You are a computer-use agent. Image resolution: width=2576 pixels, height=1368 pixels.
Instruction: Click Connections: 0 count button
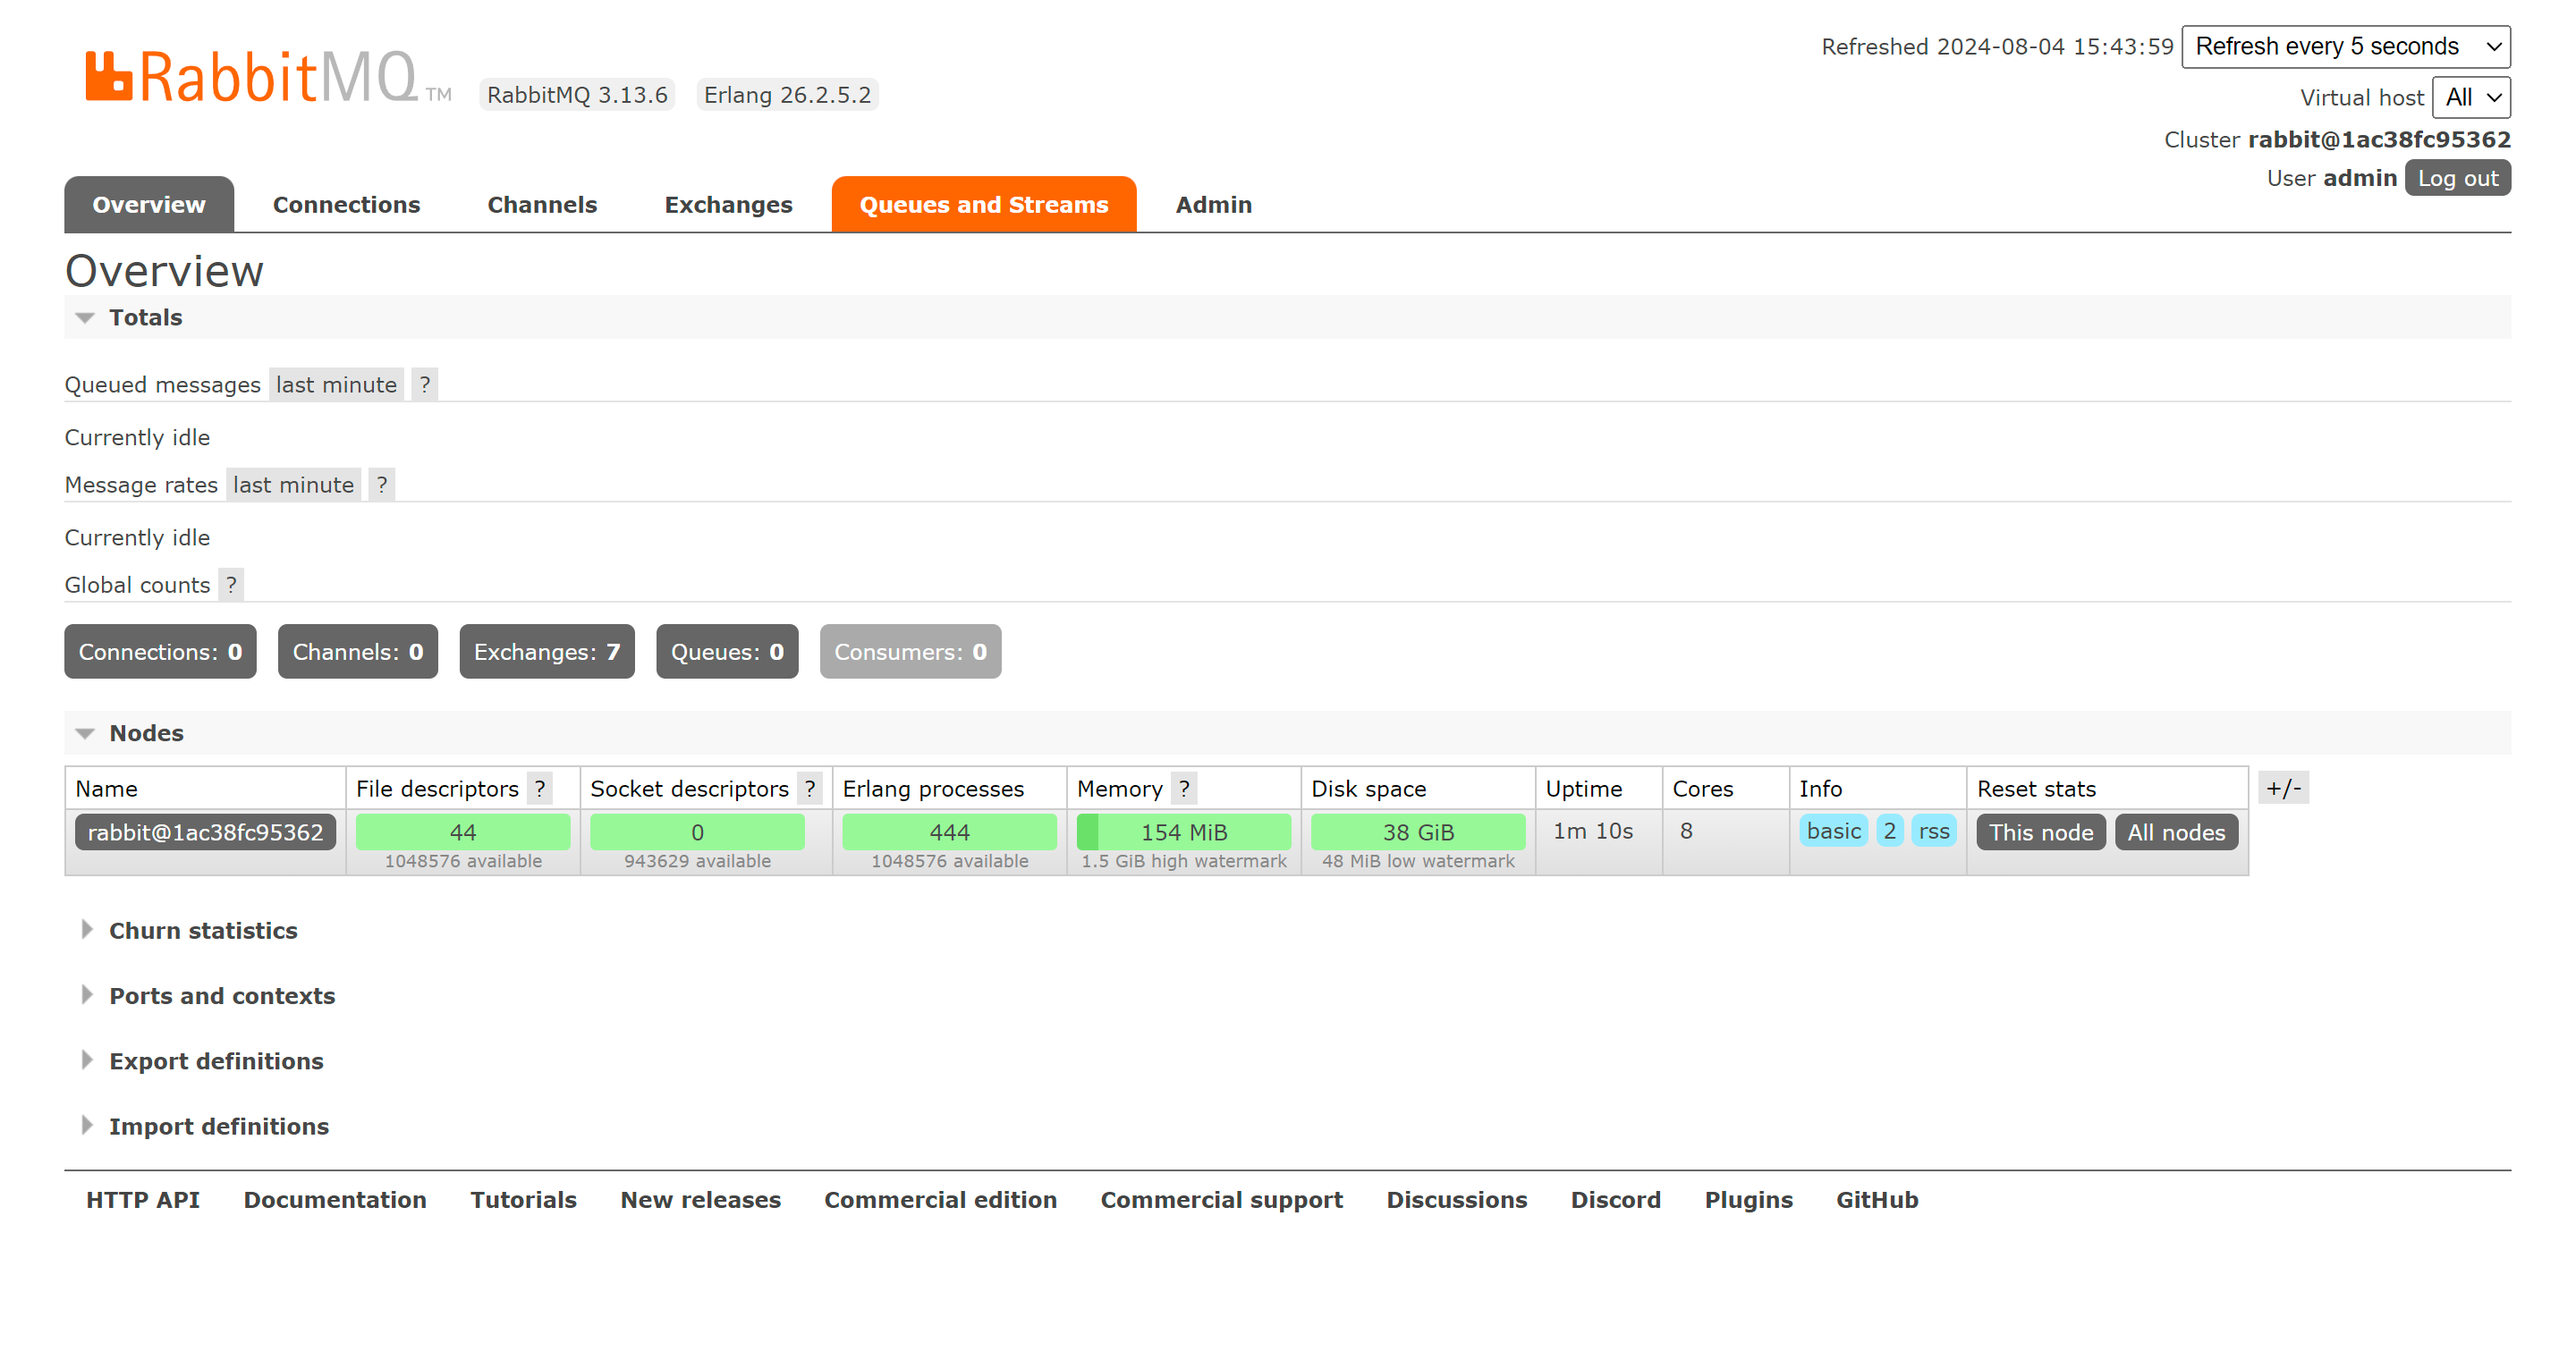(x=160, y=652)
